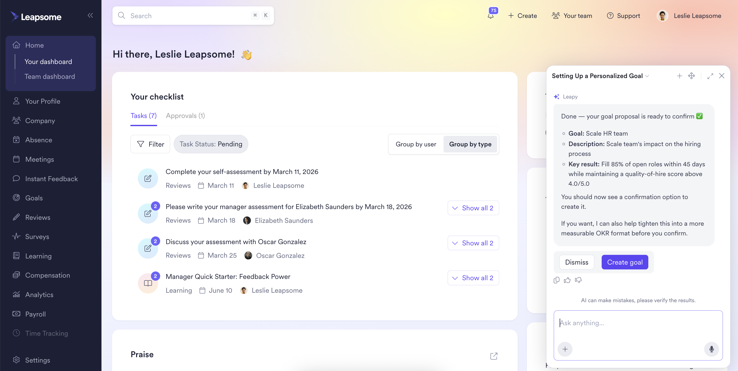This screenshot has height=371, width=738.
Task: Click the Payroll cash icon
Action: pyautogui.click(x=16, y=314)
